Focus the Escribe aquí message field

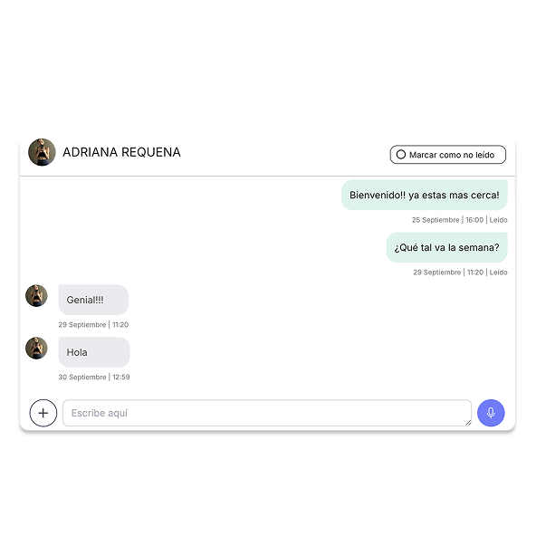coord(267,413)
